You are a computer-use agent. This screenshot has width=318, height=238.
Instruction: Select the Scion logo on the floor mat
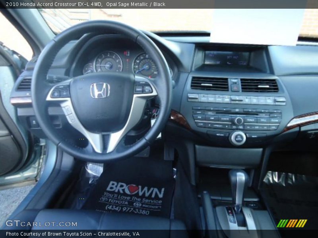[x=138, y=205]
